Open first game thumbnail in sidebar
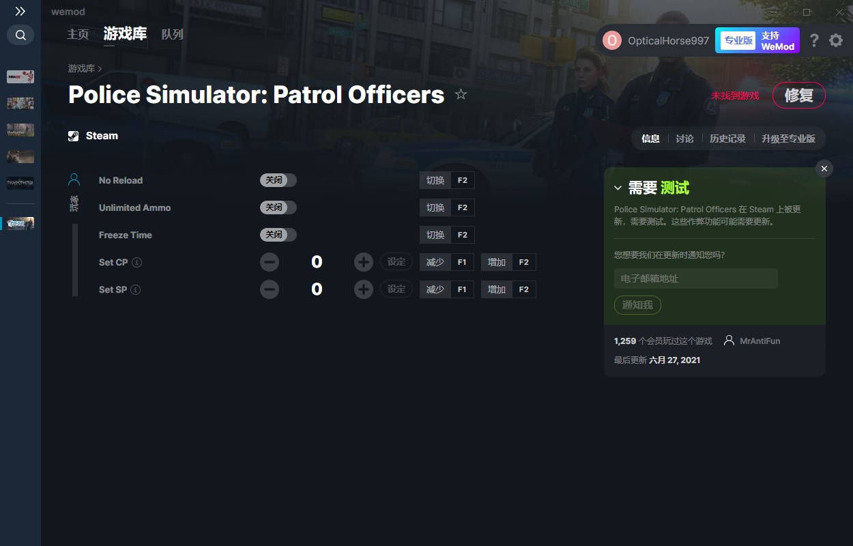853x546 pixels. (20, 76)
